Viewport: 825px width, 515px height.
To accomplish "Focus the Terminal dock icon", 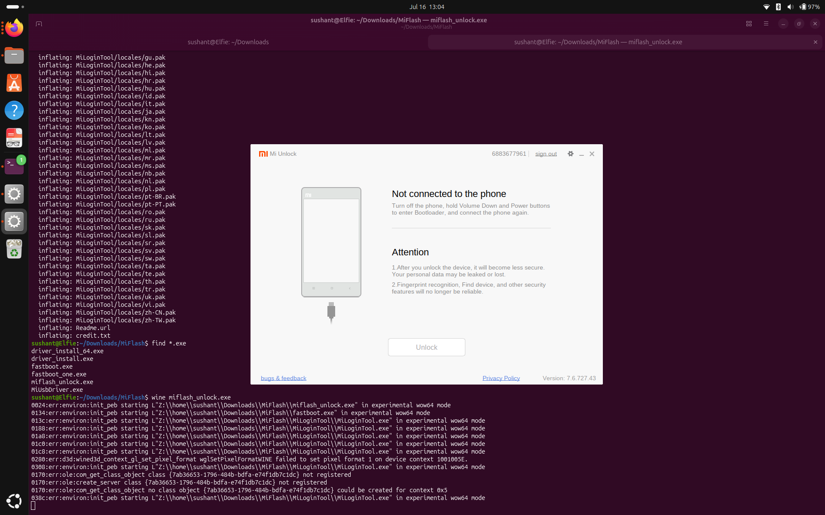I will 14,166.
